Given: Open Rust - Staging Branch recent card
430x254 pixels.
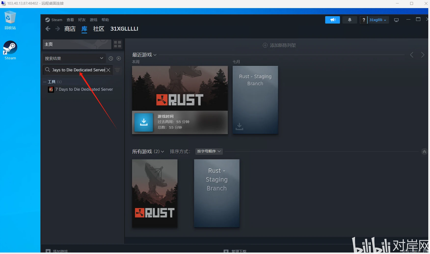Looking at the screenshot, I should pyautogui.click(x=255, y=100).
